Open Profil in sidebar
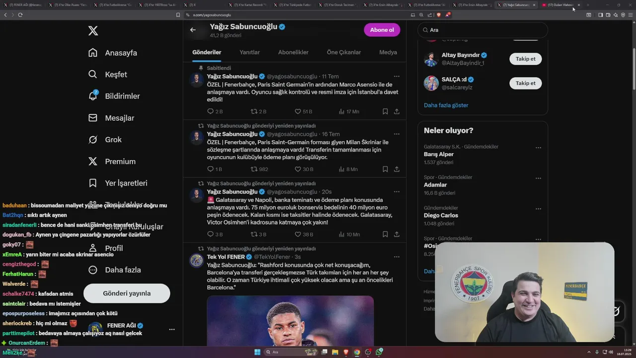The image size is (636, 358). 105,248
